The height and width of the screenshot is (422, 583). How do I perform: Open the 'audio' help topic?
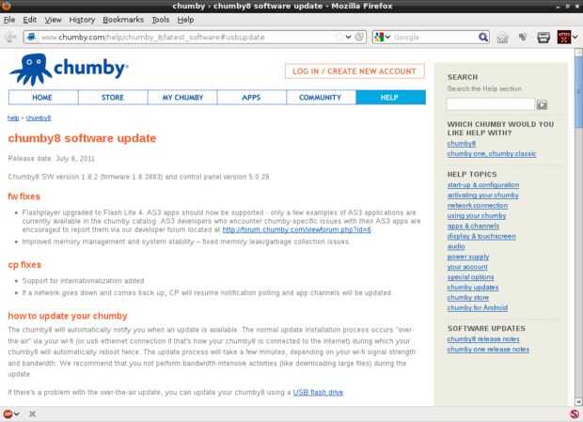click(456, 246)
